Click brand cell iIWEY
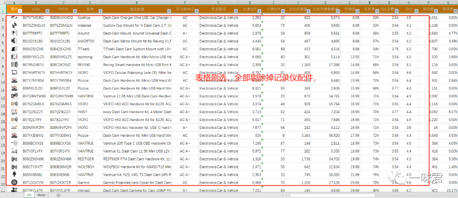The height and width of the screenshot is (198, 458). 89,112
